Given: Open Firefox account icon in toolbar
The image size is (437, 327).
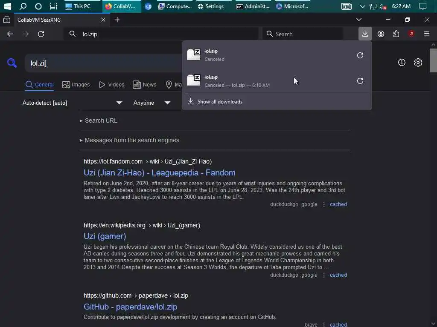Looking at the screenshot, I should [x=381, y=34].
